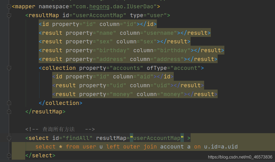Click the SQL table name "account"
This screenshot has width=275, height=162.
click(x=172, y=147)
